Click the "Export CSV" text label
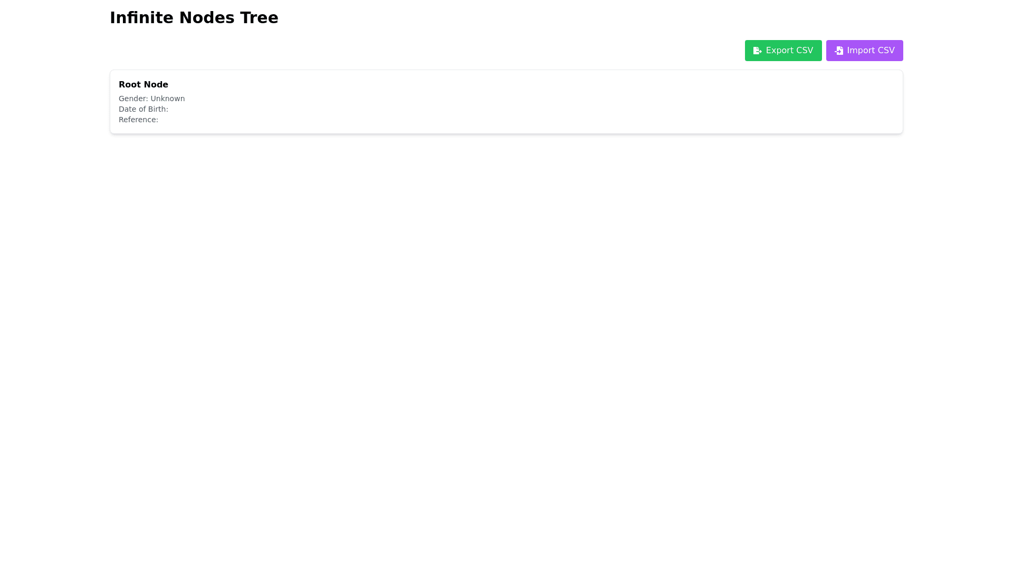The image size is (1013, 569). pos(789,51)
